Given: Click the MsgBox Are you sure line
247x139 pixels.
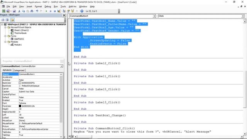Looking at the screenshot, I should (142, 132).
